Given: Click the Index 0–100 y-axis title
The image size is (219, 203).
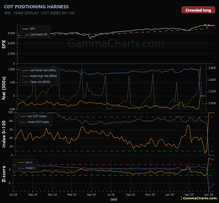Looking at the screenshot, I should click(x=4, y=134).
